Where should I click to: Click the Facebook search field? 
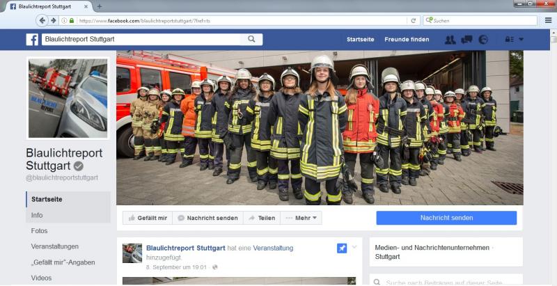pyautogui.click(x=141, y=40)
